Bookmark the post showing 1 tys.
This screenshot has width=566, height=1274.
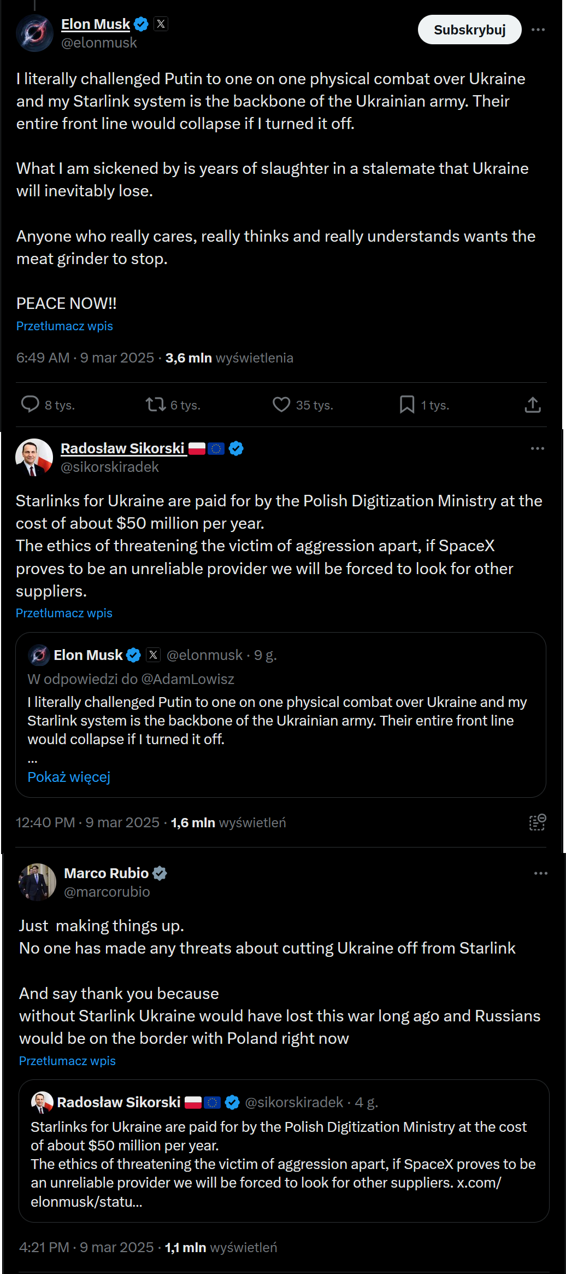click(x=407, y=404)
